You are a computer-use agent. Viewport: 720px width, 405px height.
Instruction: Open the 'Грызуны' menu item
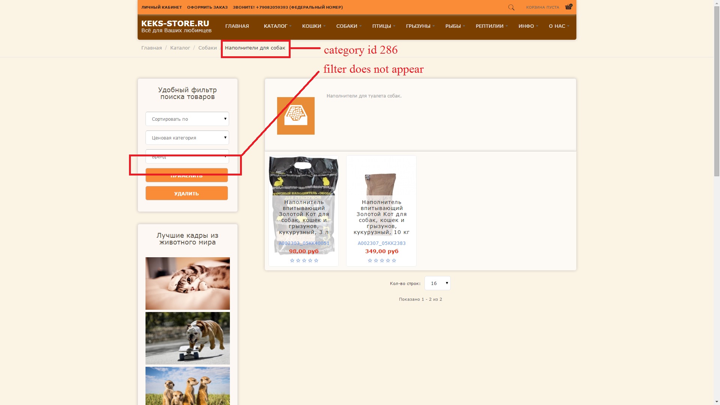pyautogui.click(x=418, y=26)
